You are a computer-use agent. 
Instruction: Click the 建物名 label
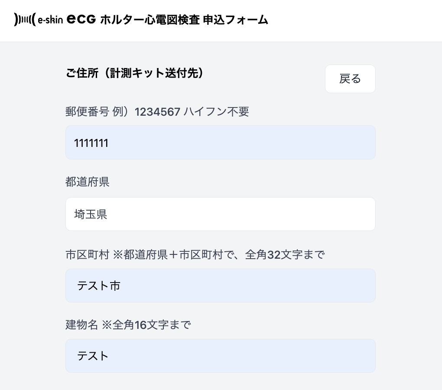pyautogui.click(x=81, y=325)
